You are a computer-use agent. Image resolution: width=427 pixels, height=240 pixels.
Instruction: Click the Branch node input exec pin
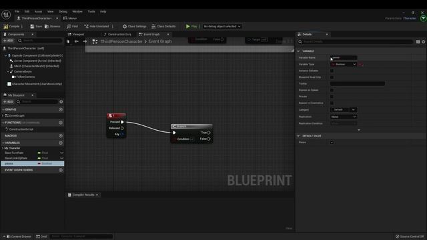coord(174,133)
